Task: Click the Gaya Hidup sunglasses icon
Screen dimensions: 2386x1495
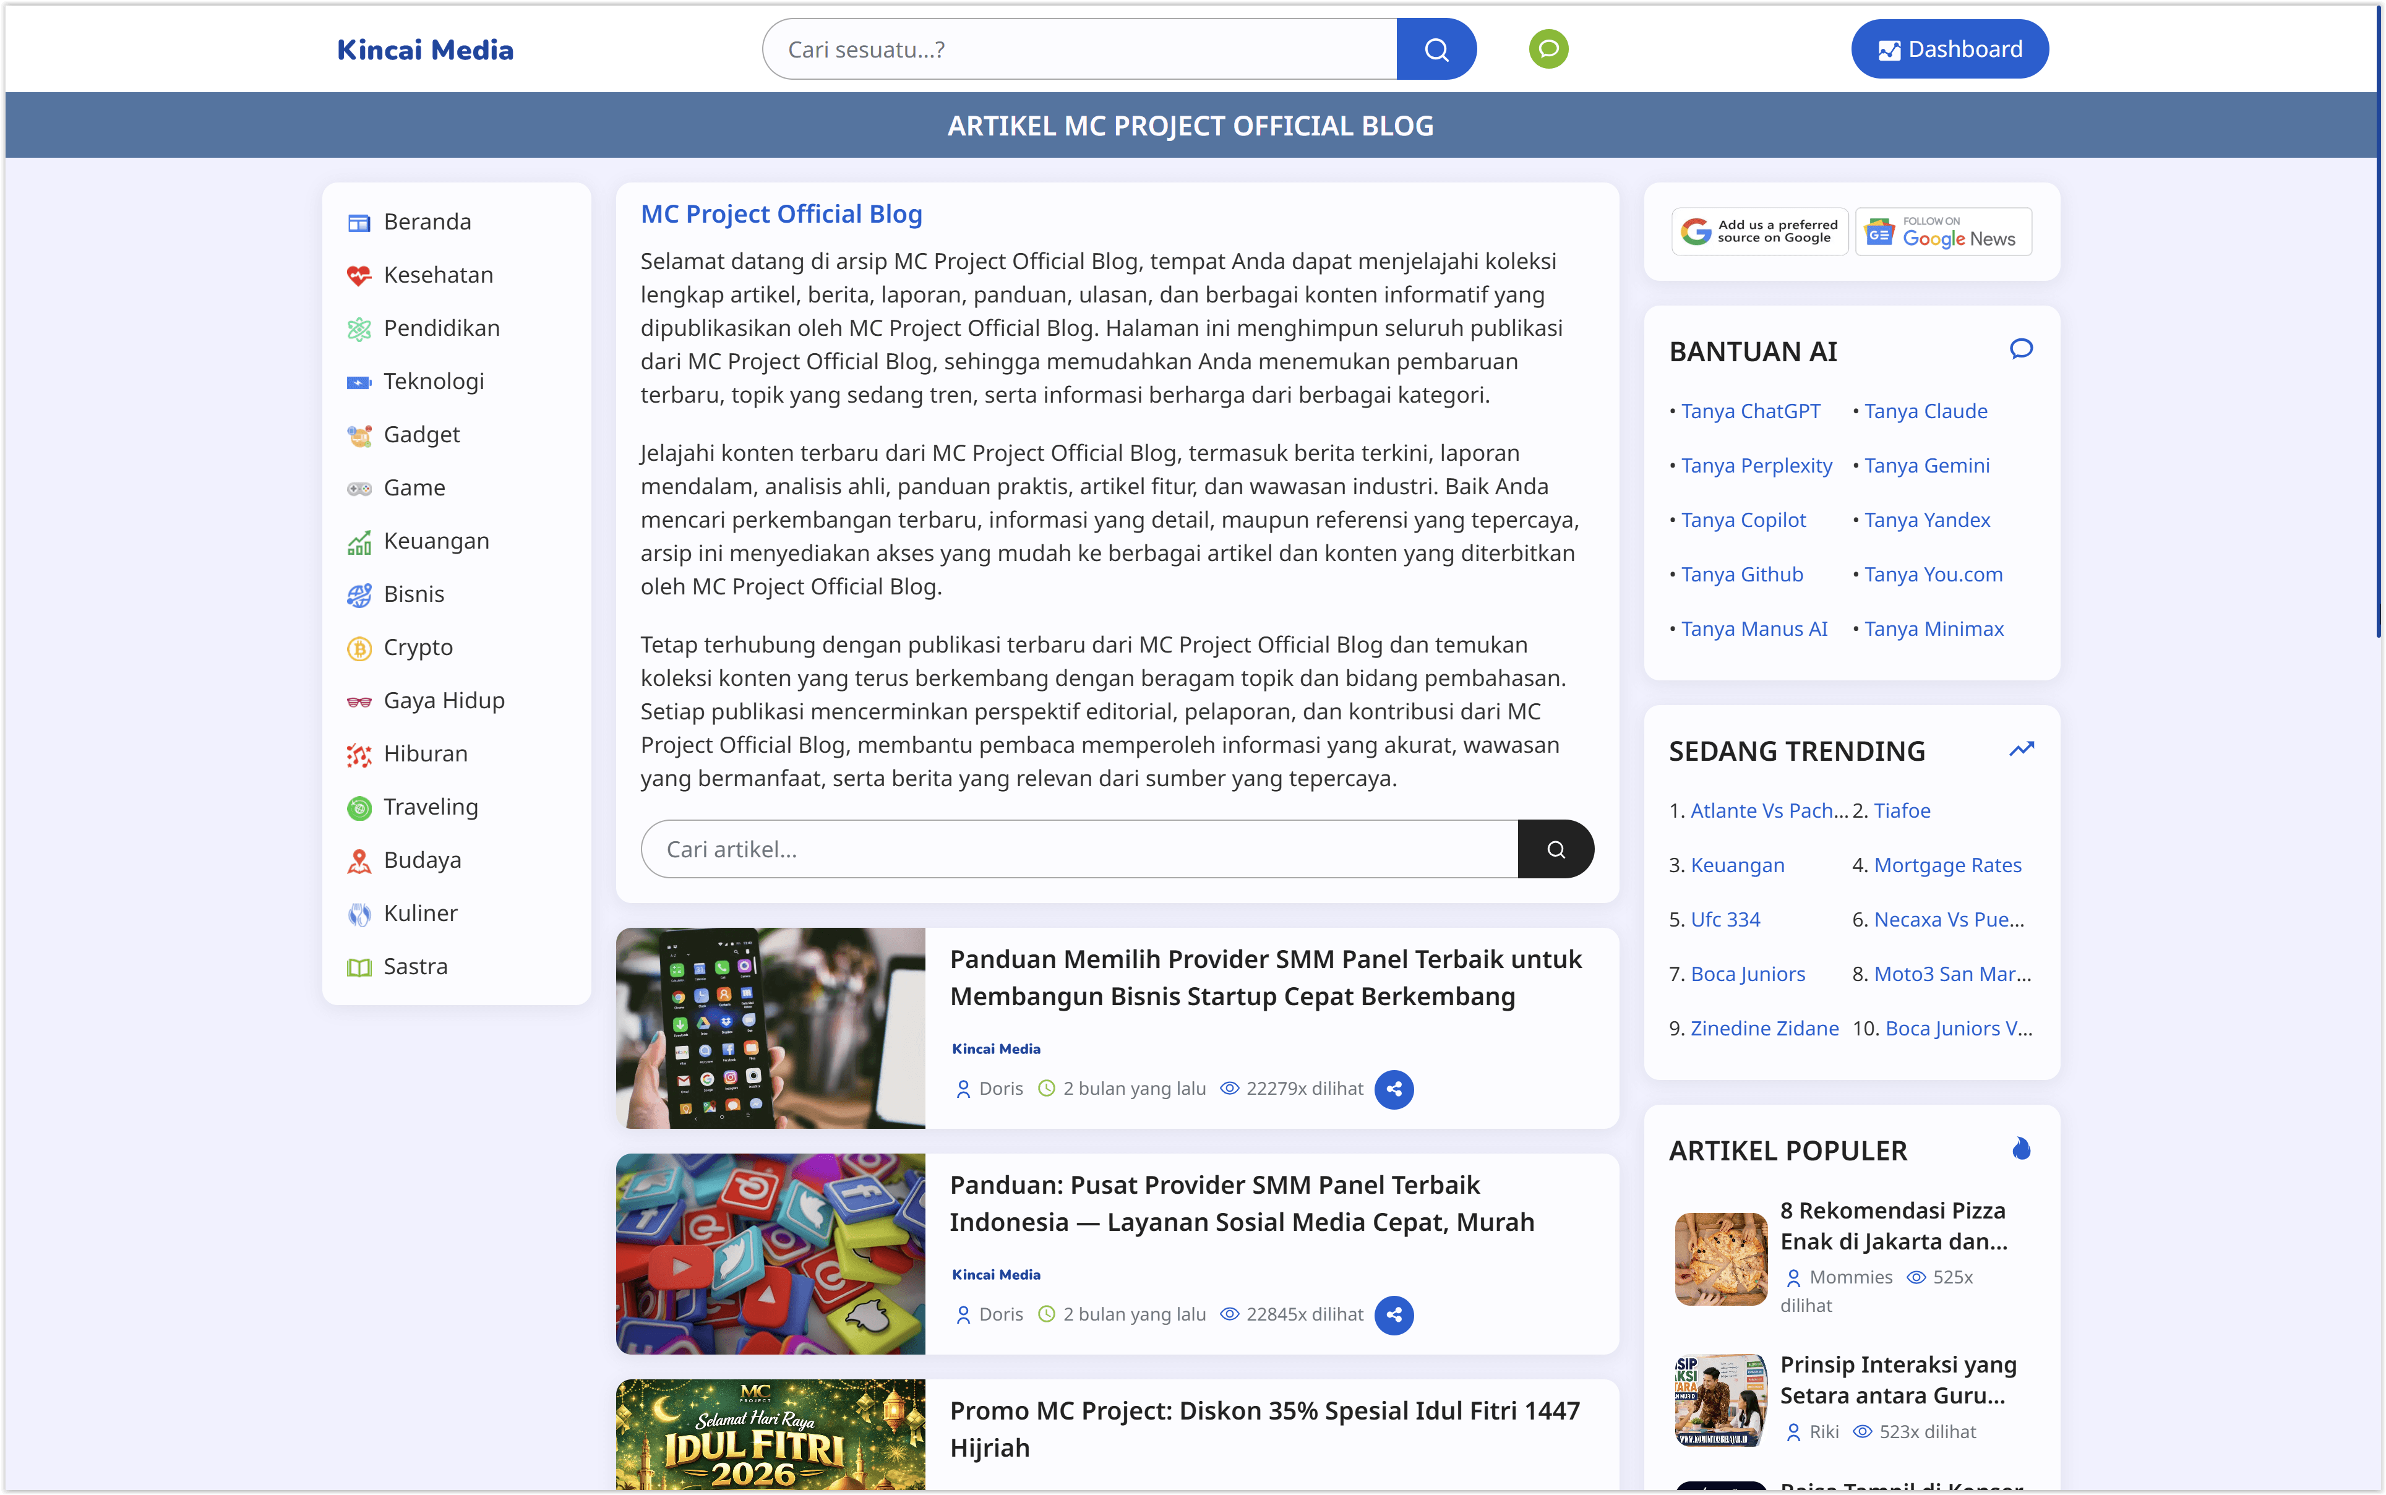Action: (x=359, y=702)
